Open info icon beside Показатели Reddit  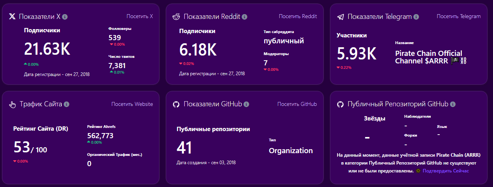[x=245, y=17]
